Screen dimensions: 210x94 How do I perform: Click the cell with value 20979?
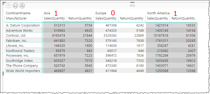pos(191,55)
